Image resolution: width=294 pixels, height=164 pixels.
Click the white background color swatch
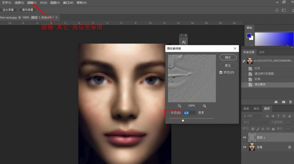pos(252,38)
